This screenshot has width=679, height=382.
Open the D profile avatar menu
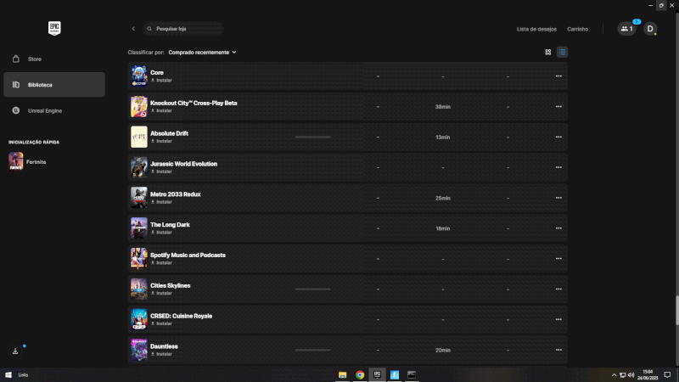click(x=650, y=29)
